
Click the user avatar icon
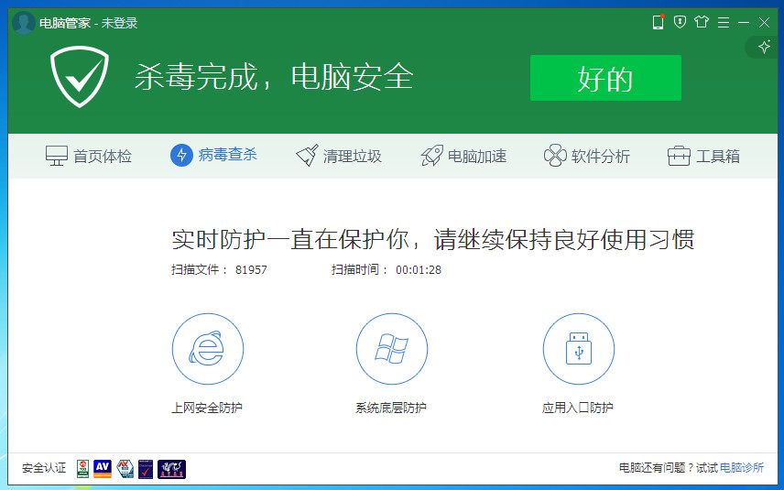23,23
